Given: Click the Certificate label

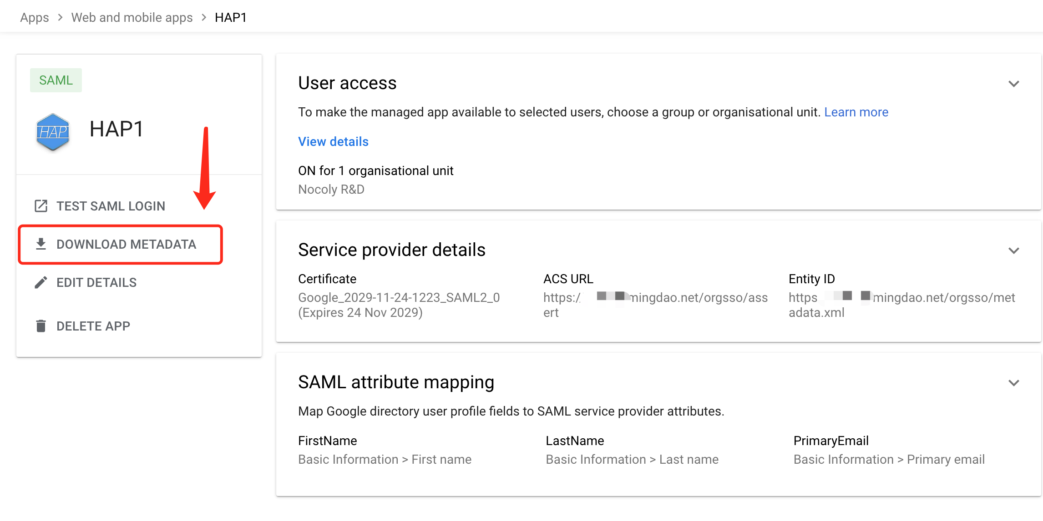Looking at the screenshot, I should (x=327, y=279).
